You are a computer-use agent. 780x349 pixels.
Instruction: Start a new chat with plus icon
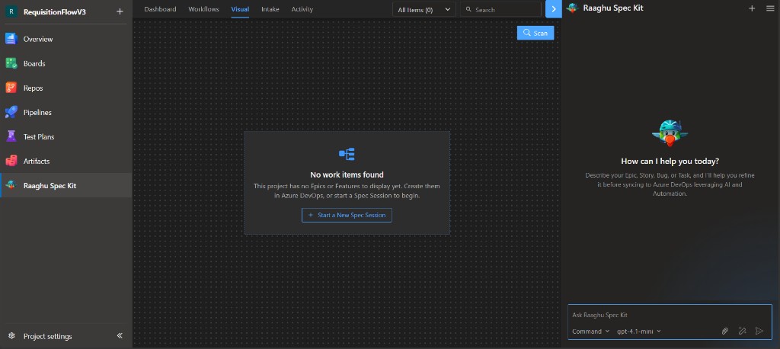click(752, 8)
